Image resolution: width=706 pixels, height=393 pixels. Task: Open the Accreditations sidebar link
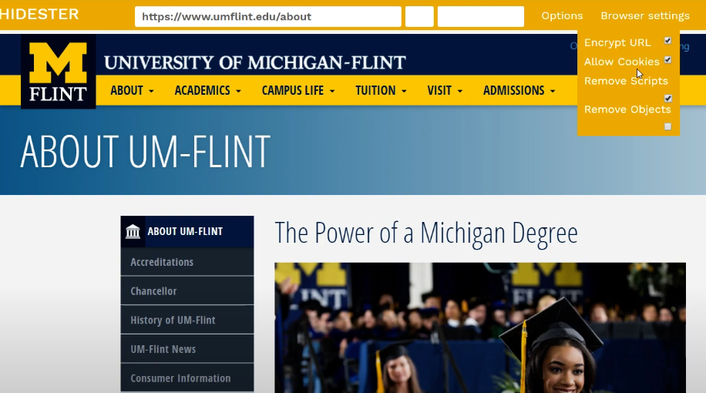coord(187,262)
